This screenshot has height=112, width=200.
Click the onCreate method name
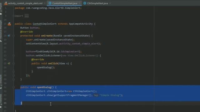click(47, 36)
